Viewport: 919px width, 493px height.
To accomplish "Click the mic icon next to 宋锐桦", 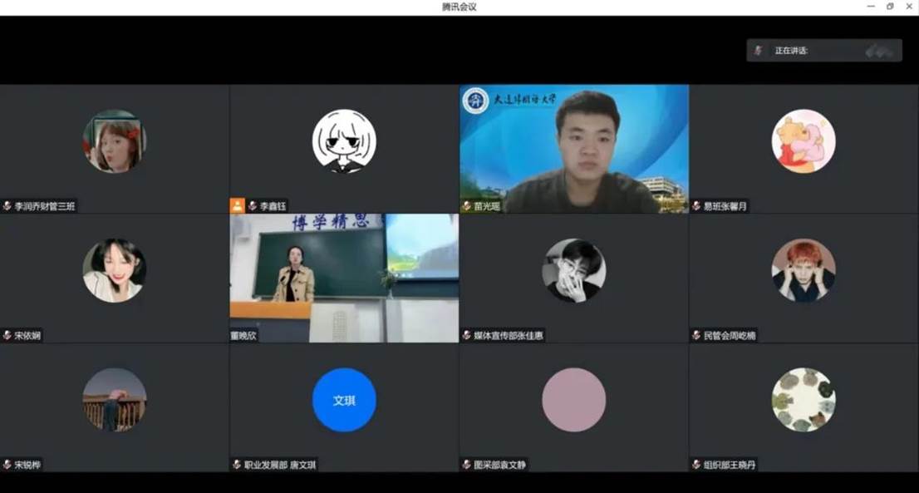I will (x=7, y=465).
